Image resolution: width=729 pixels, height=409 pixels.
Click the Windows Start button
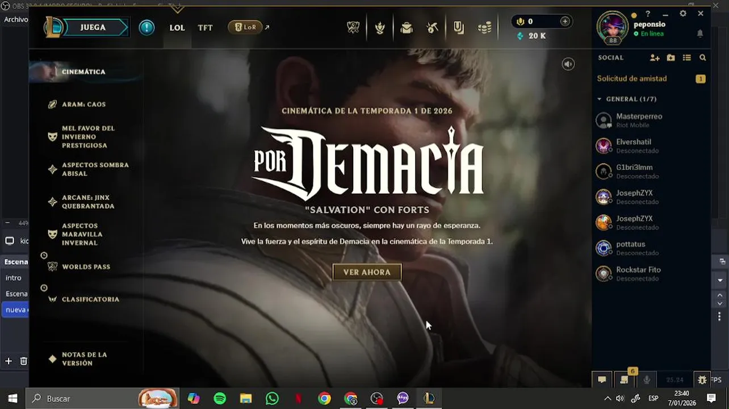[12, 398]
